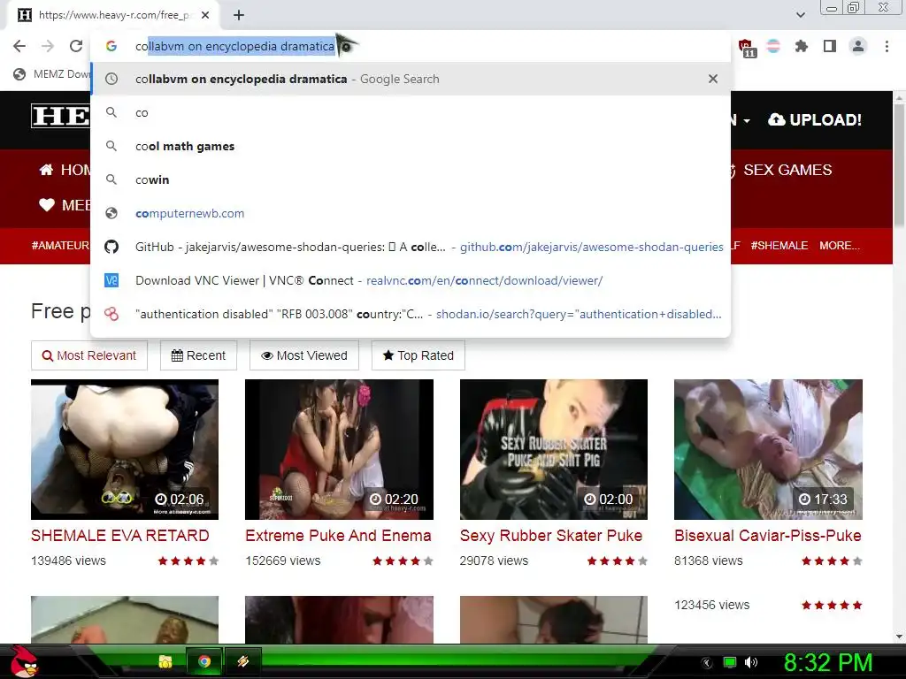Open the thumbnail with 02:00 duration
Image resolution: width=906 pixels, height=679 pixels.
pos(554,449)
